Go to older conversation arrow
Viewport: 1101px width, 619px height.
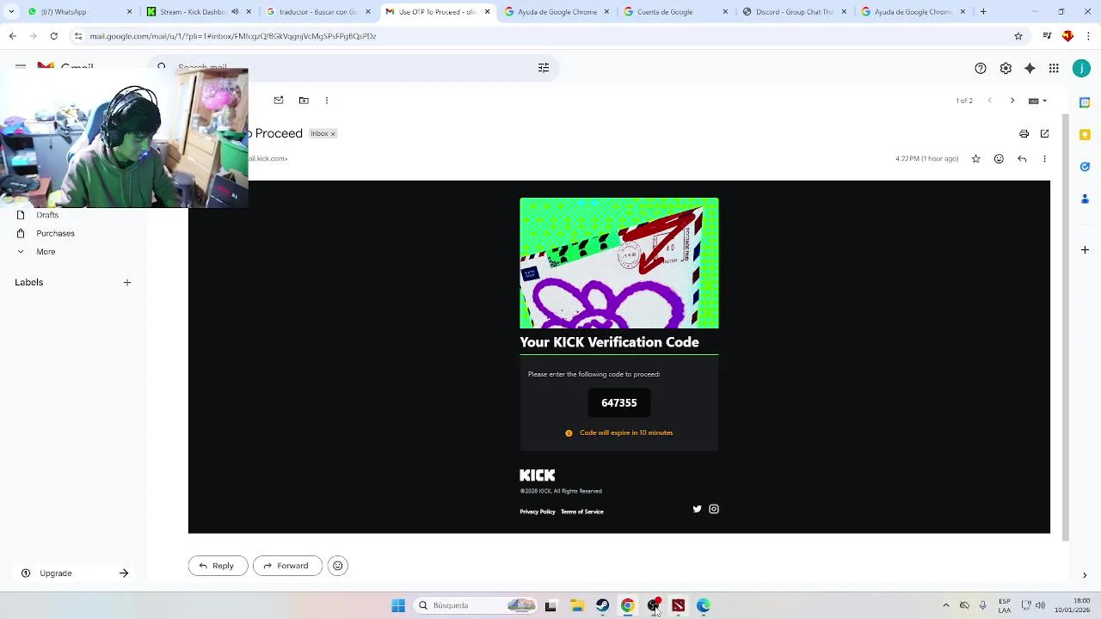pyautogui.click(x=1012, y=101)
